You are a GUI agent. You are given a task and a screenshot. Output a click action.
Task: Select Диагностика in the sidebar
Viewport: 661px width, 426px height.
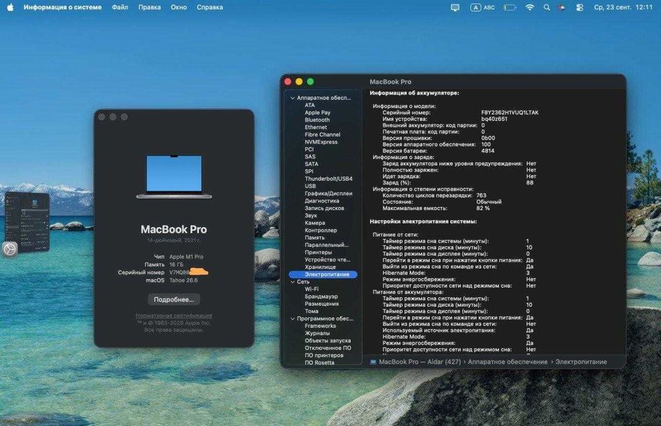tap(322, 201)
